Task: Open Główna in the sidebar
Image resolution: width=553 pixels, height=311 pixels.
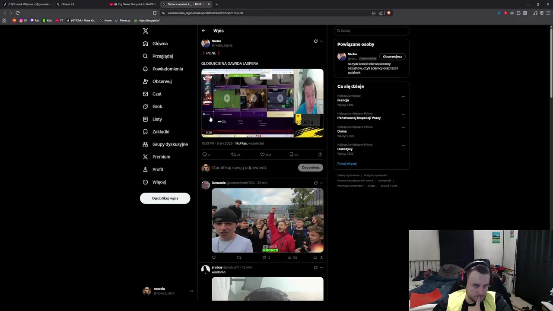Action: (156, 44)
